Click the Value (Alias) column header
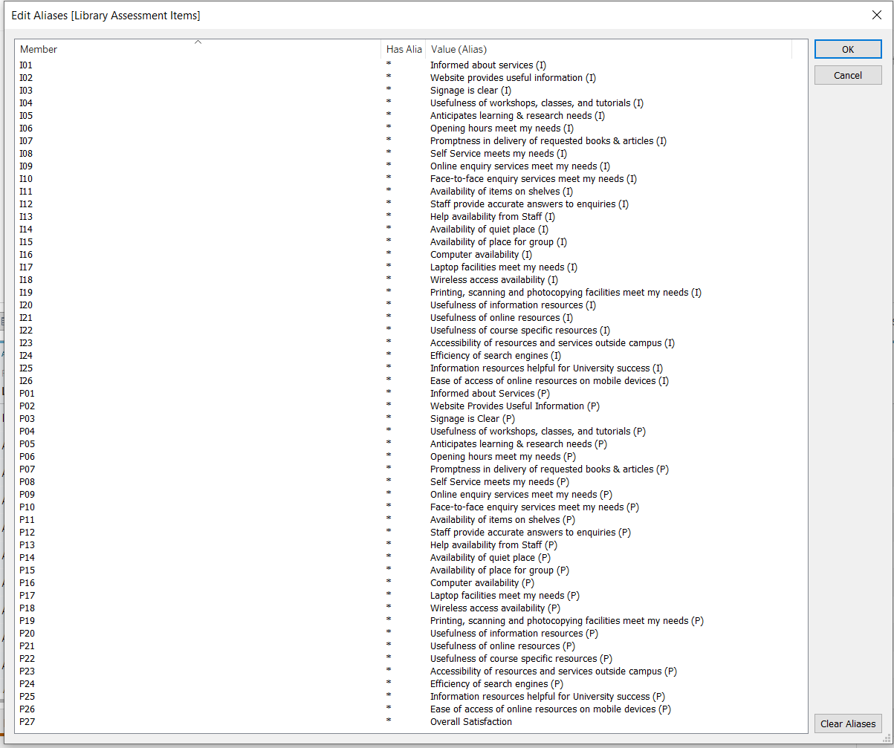This screenshot has width=894, height=748. click(x=609, y=49)
